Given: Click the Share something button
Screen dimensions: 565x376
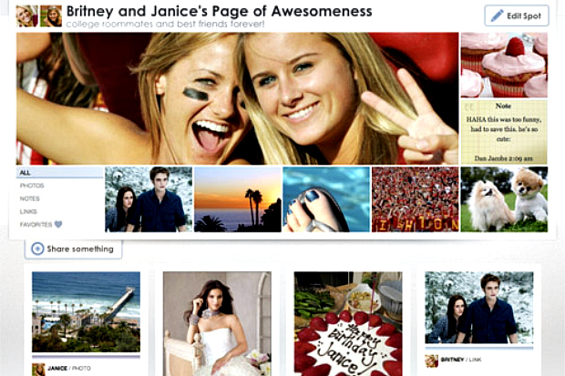Looking at the screenshot, I should [73, 249].
